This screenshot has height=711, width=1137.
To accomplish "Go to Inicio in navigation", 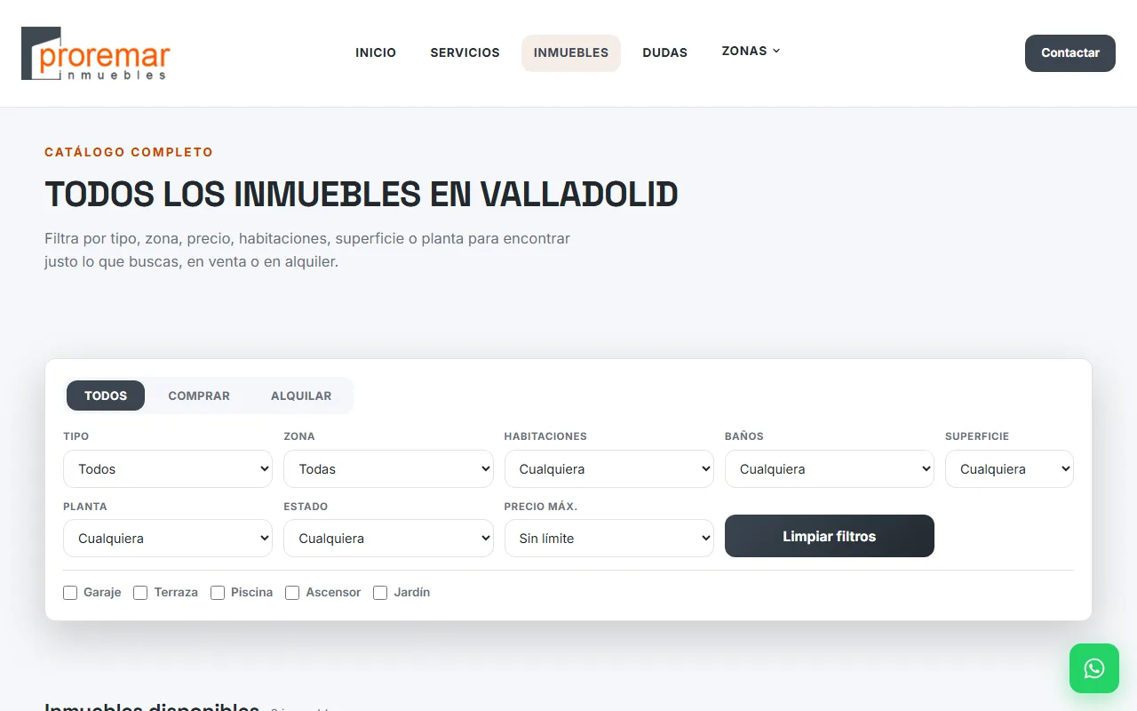I will point(376,53).
